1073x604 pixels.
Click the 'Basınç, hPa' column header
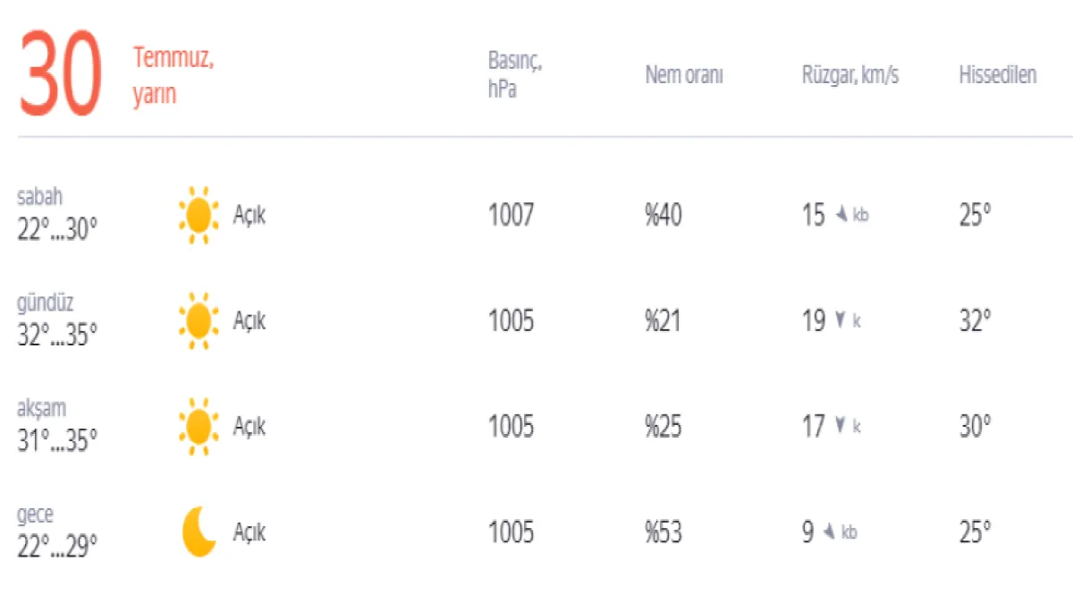coord(515,76)
